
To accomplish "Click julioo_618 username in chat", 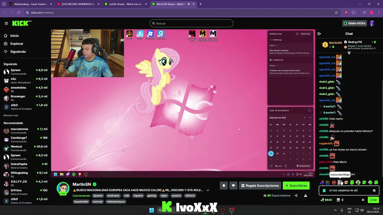I will point(325,162).
